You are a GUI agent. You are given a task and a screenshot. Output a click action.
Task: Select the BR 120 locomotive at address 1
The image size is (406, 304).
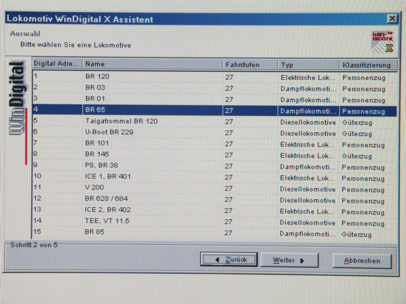(215, 77)
